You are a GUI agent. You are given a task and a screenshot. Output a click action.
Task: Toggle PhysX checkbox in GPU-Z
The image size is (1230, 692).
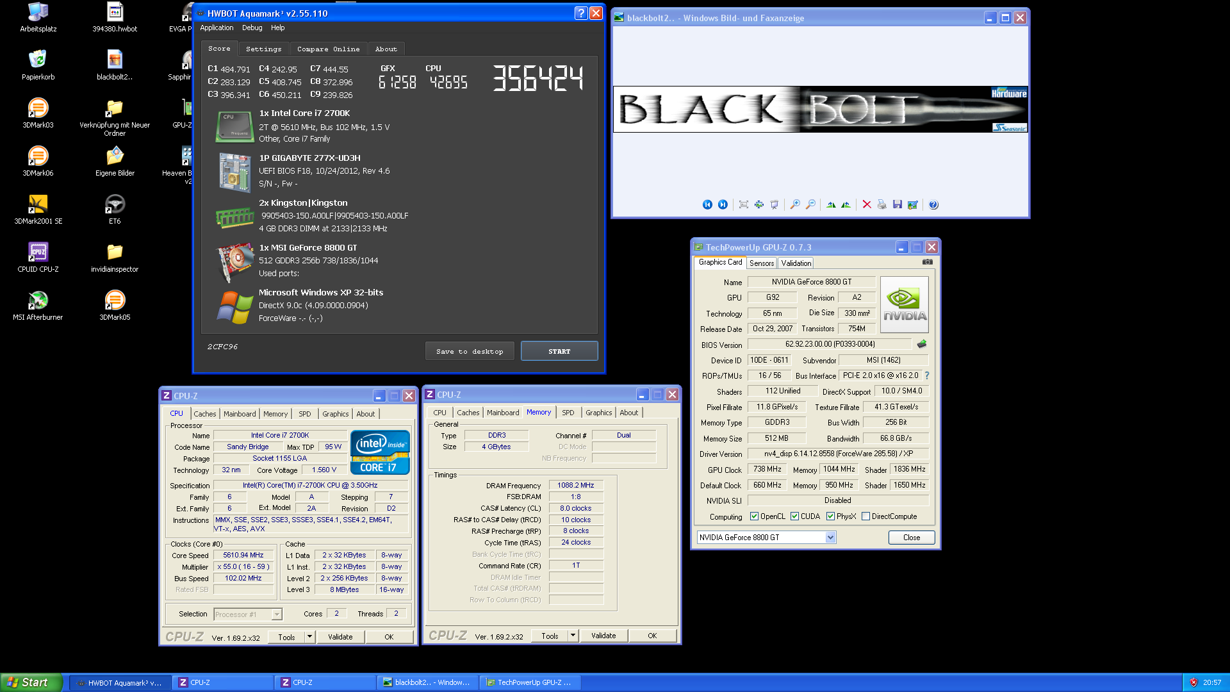pos(830,516)
